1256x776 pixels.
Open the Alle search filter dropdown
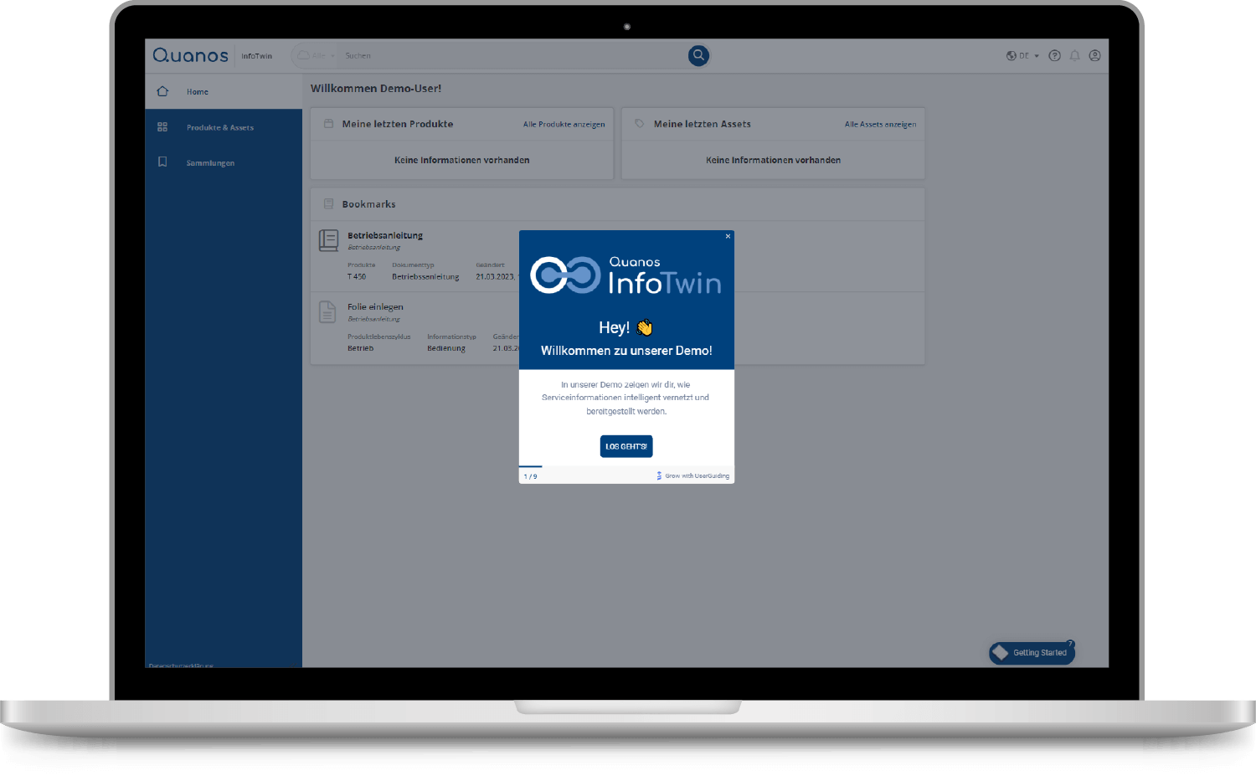click(317, 56)
